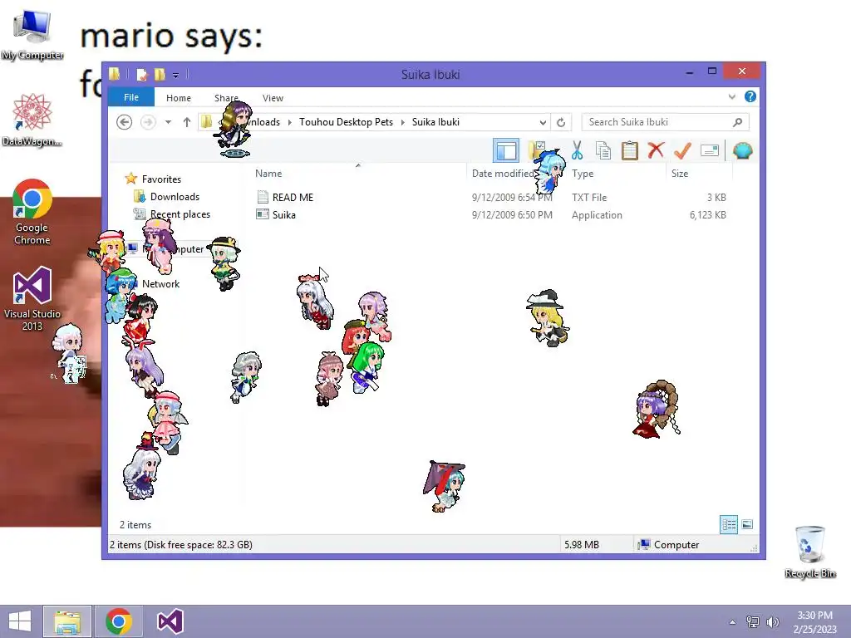Sort by the Size column header

(x=680, y=173)
